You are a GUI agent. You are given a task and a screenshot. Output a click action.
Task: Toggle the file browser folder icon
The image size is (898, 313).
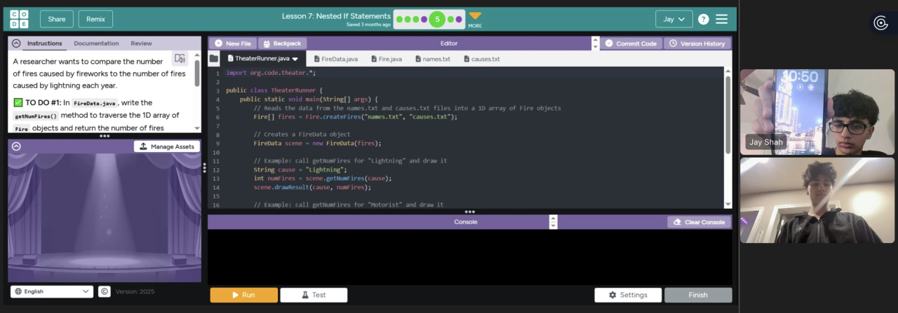214,59
